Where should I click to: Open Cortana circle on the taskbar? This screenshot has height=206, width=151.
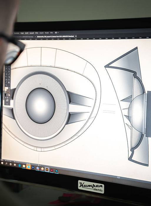point(11,164)
